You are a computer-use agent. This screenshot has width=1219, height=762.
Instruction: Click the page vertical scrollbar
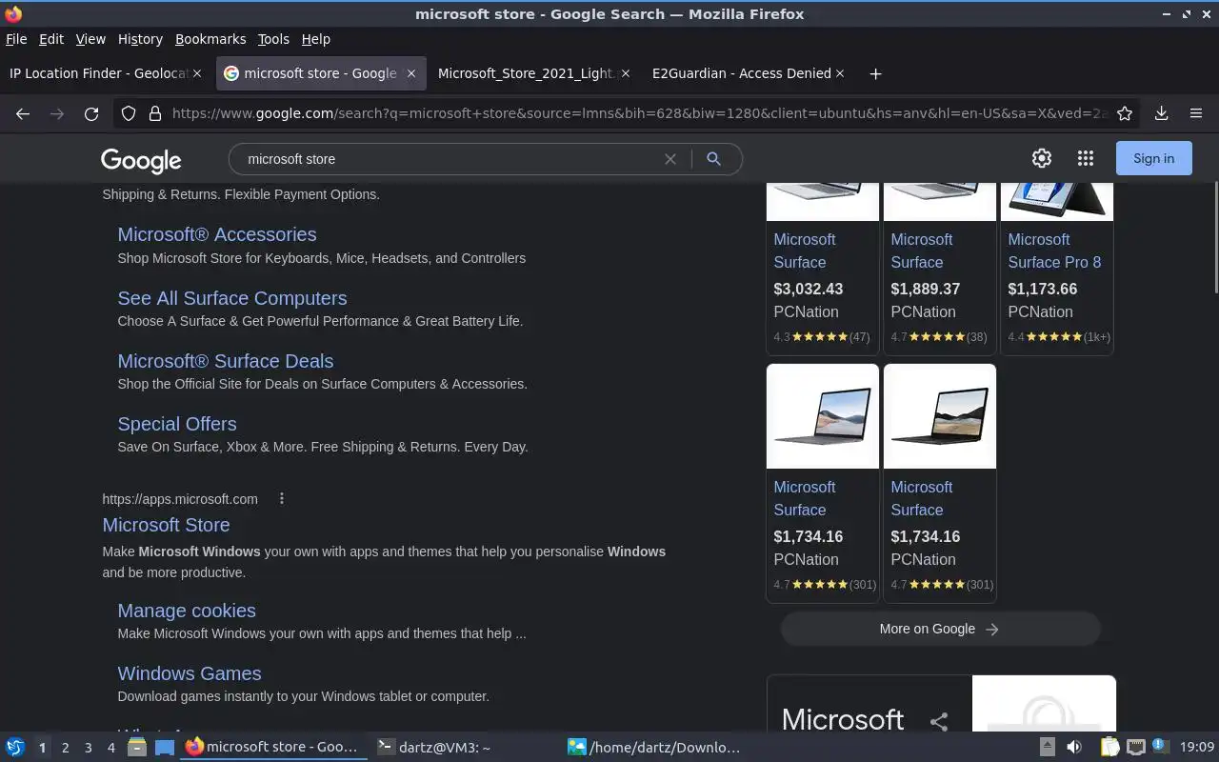pos(1214,238)
